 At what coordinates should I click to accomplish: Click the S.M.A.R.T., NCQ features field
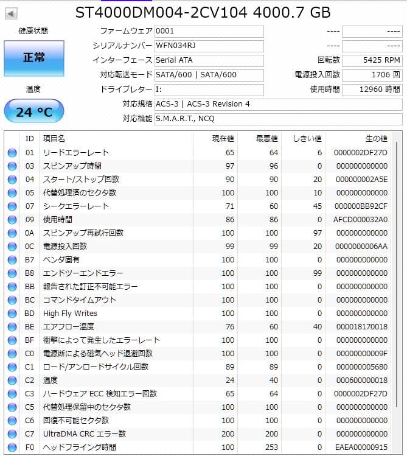click(278, 119)
